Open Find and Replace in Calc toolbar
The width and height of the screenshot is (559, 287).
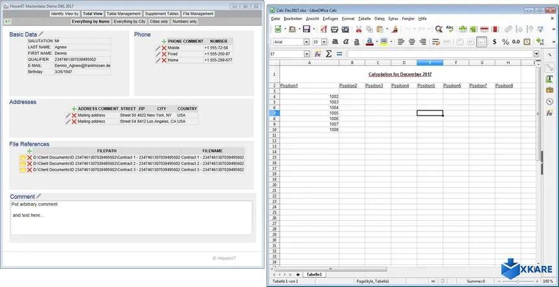(x=439, y=29)
